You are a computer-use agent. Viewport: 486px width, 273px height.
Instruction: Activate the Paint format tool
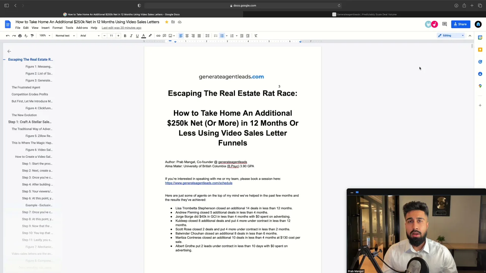coord(32,36)
